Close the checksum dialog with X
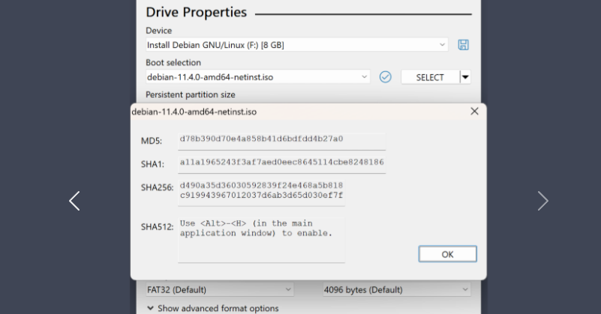Viewport: 601px width, 314px height. click(474, 111)
